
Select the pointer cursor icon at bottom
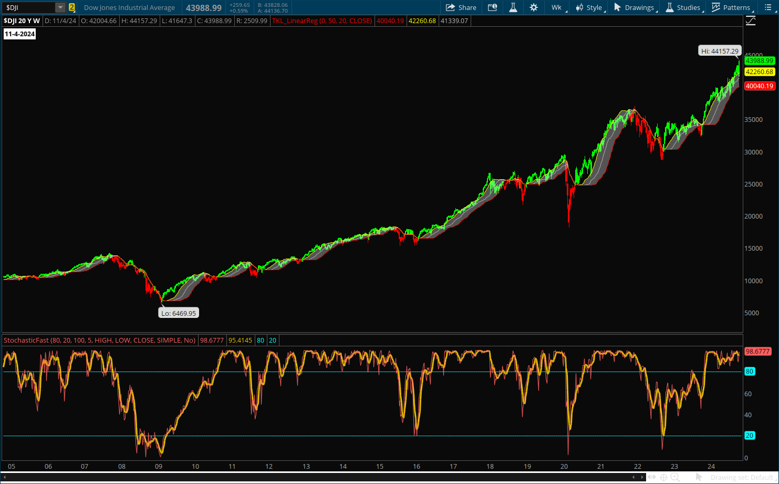(699, 477)
